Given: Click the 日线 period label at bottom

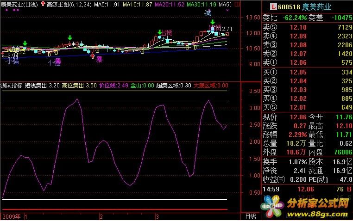Looking at the screenshot, I should point(250,216).
